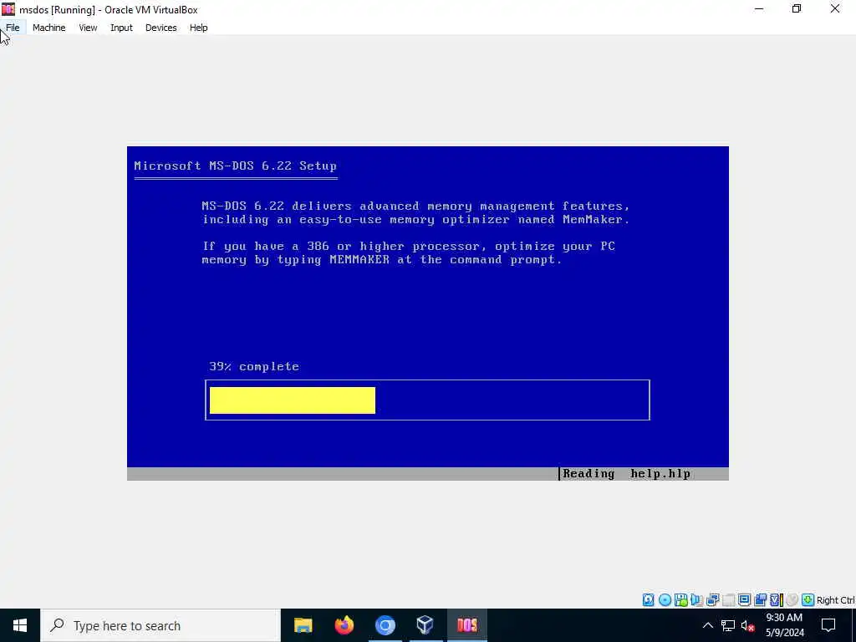Open the File menu
The height and width of the screenshot is (642, 856).
[13, 28]
